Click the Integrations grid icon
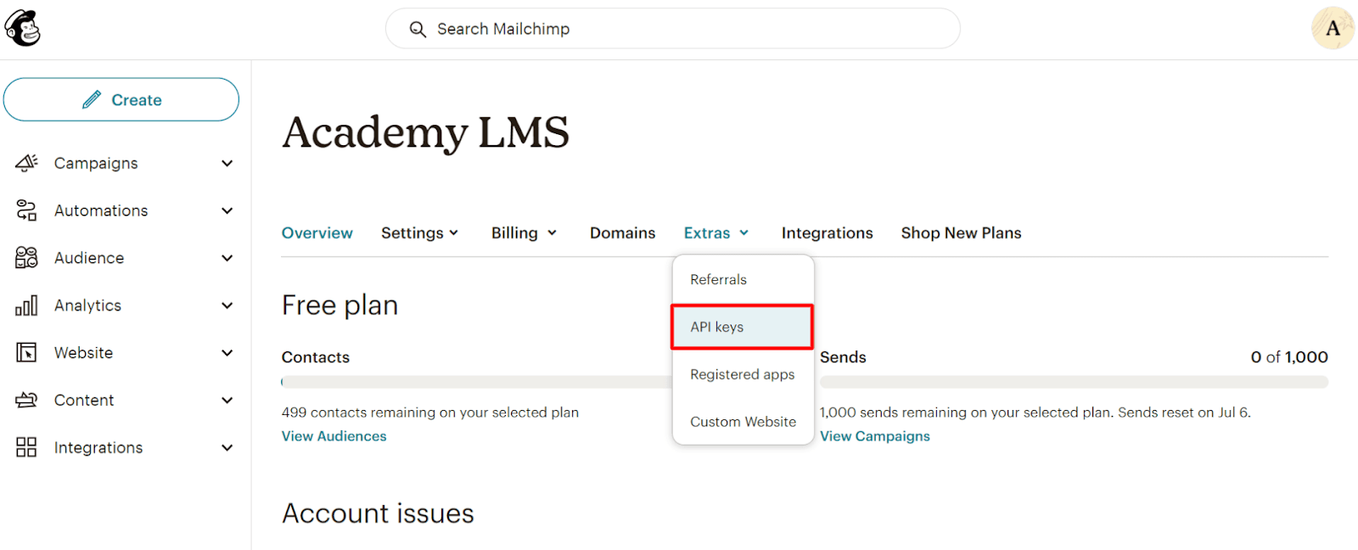The height and width of the screenshot is (550, 1358). coord(26,447)
